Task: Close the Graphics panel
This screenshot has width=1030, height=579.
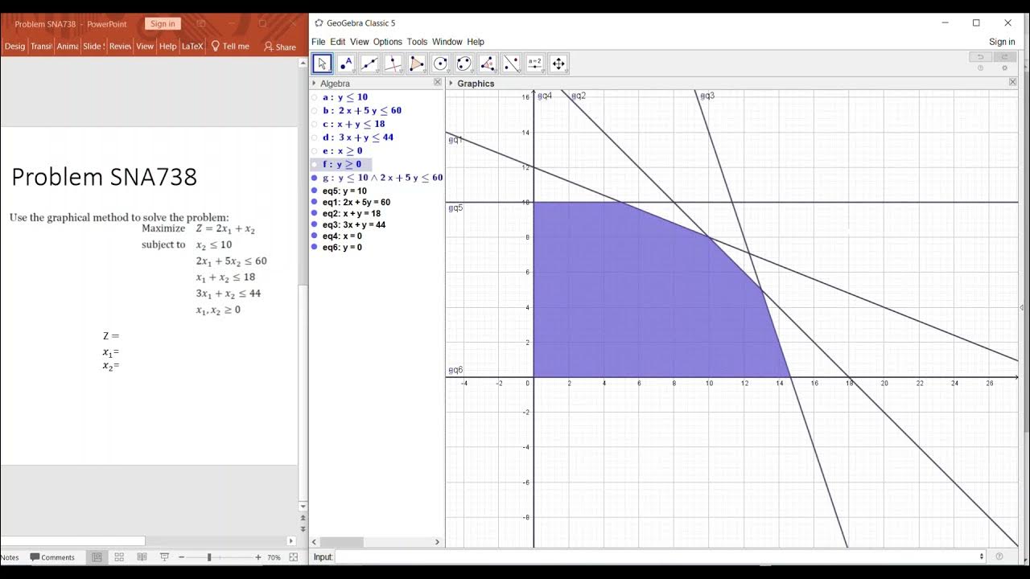Action: 1013,83
